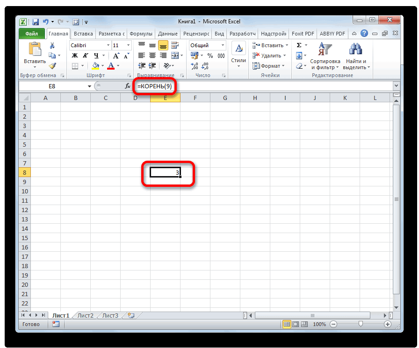Image resolution: width=419 pixels, height=348 pixels.
Task: Toggle center horizontal text alignment
Action: (152, 56)
